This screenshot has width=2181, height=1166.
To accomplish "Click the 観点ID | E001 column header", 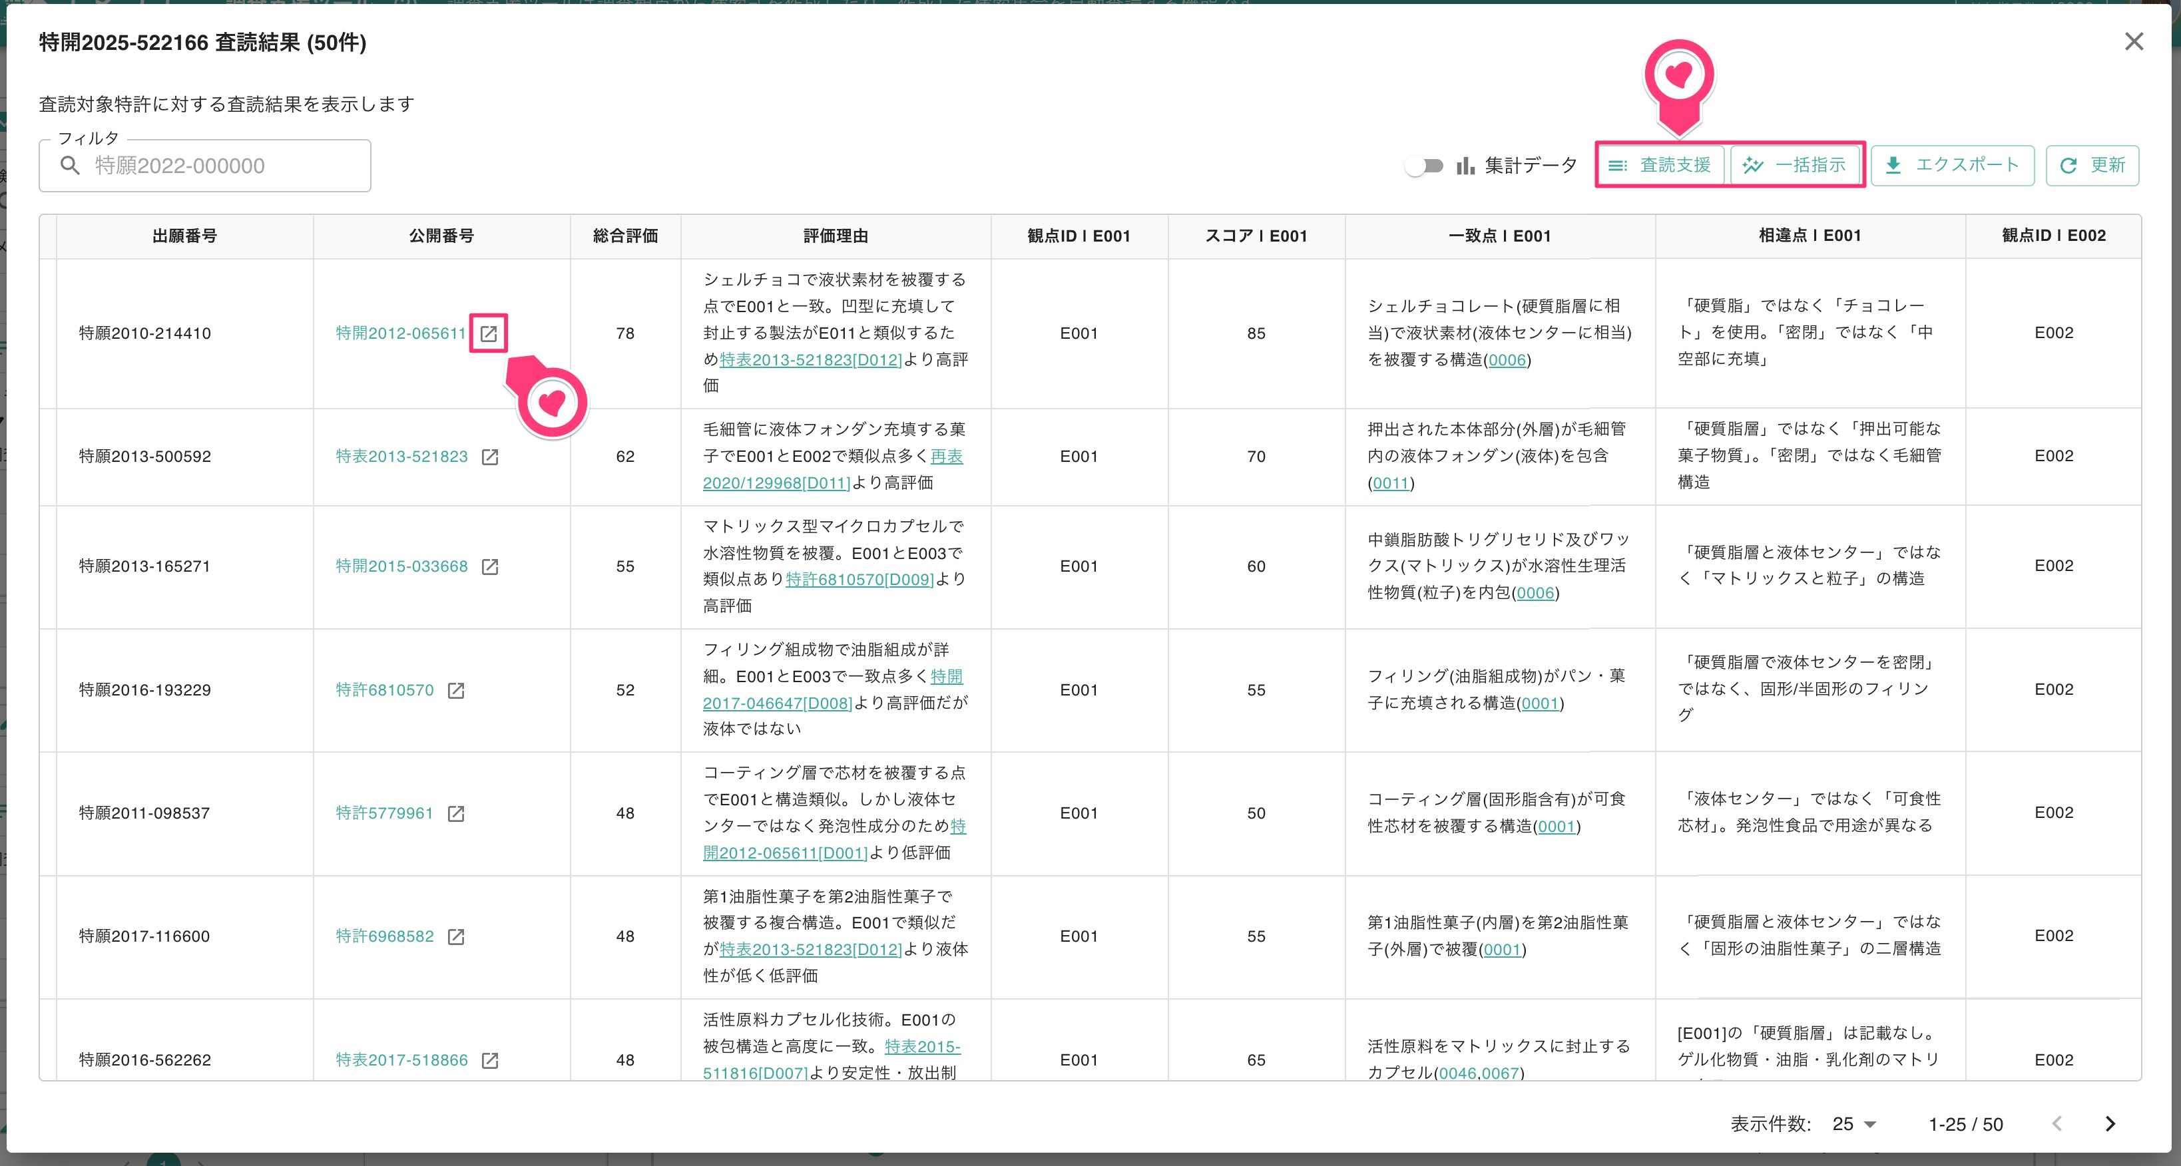I will pyautogui.click(x=1079, y=236).
